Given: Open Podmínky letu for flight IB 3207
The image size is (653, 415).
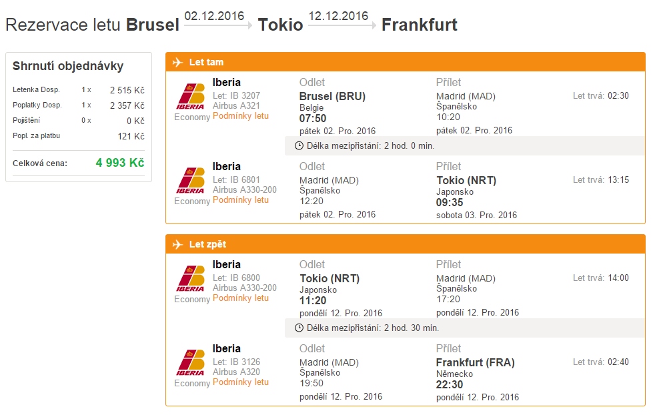Looking at the screenshot, I should pos(241,116).
